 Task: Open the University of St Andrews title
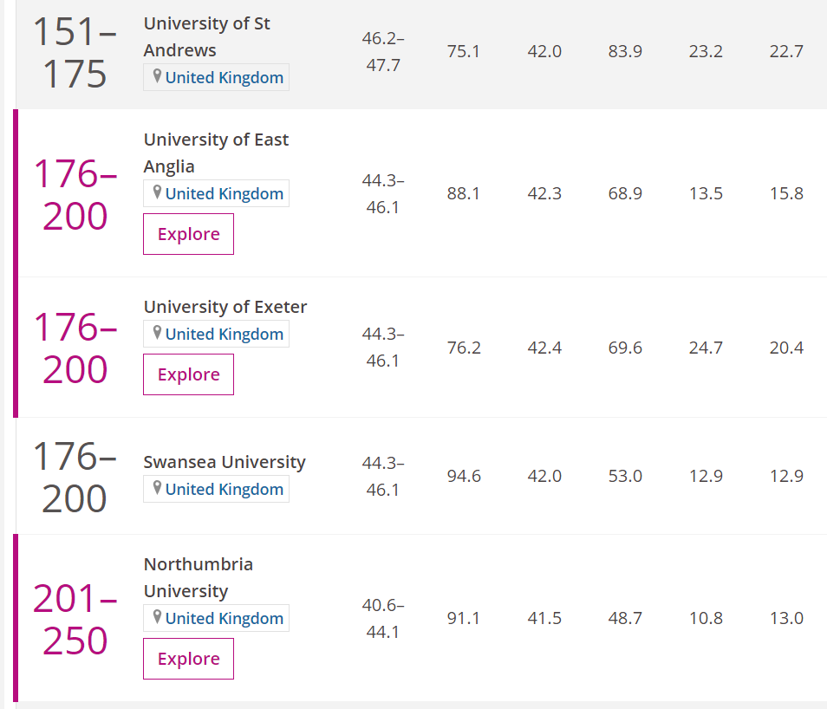tap(206, 37)
